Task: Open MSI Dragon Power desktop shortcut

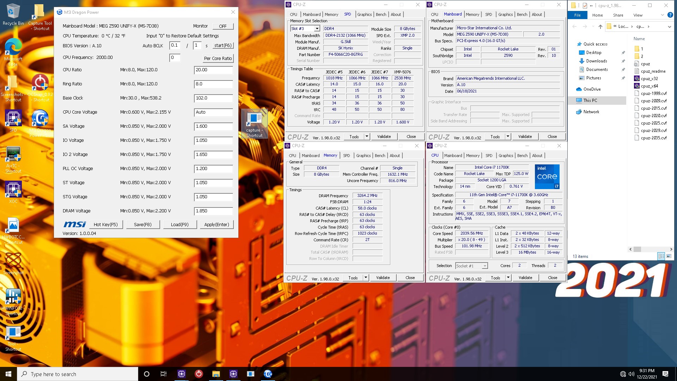Action: (x=40, y=123)
